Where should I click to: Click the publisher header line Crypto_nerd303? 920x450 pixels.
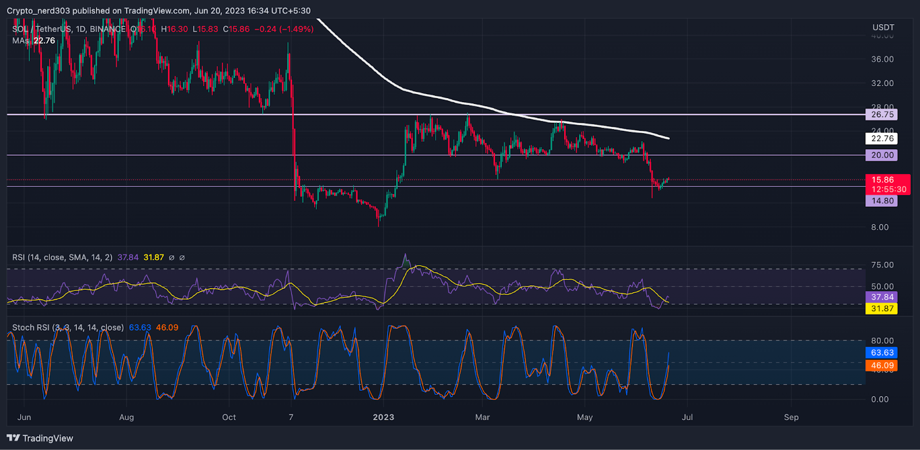(158, 11)
